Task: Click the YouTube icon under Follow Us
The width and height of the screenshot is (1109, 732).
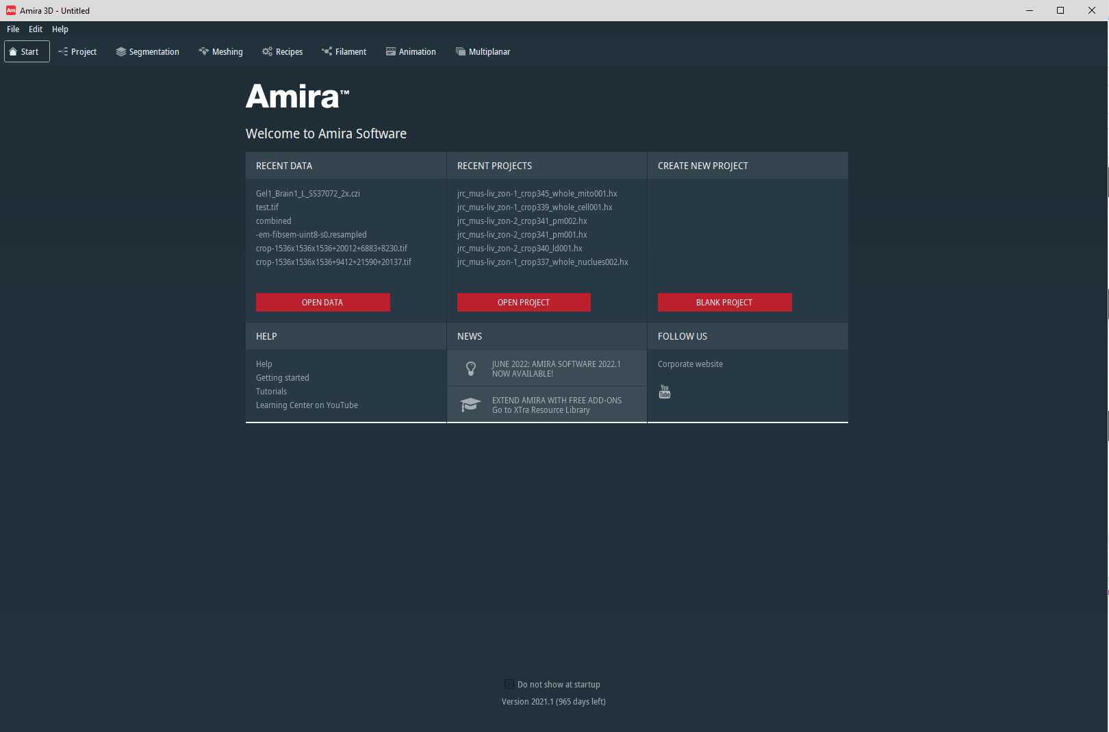Action: [x=664, y=392]
